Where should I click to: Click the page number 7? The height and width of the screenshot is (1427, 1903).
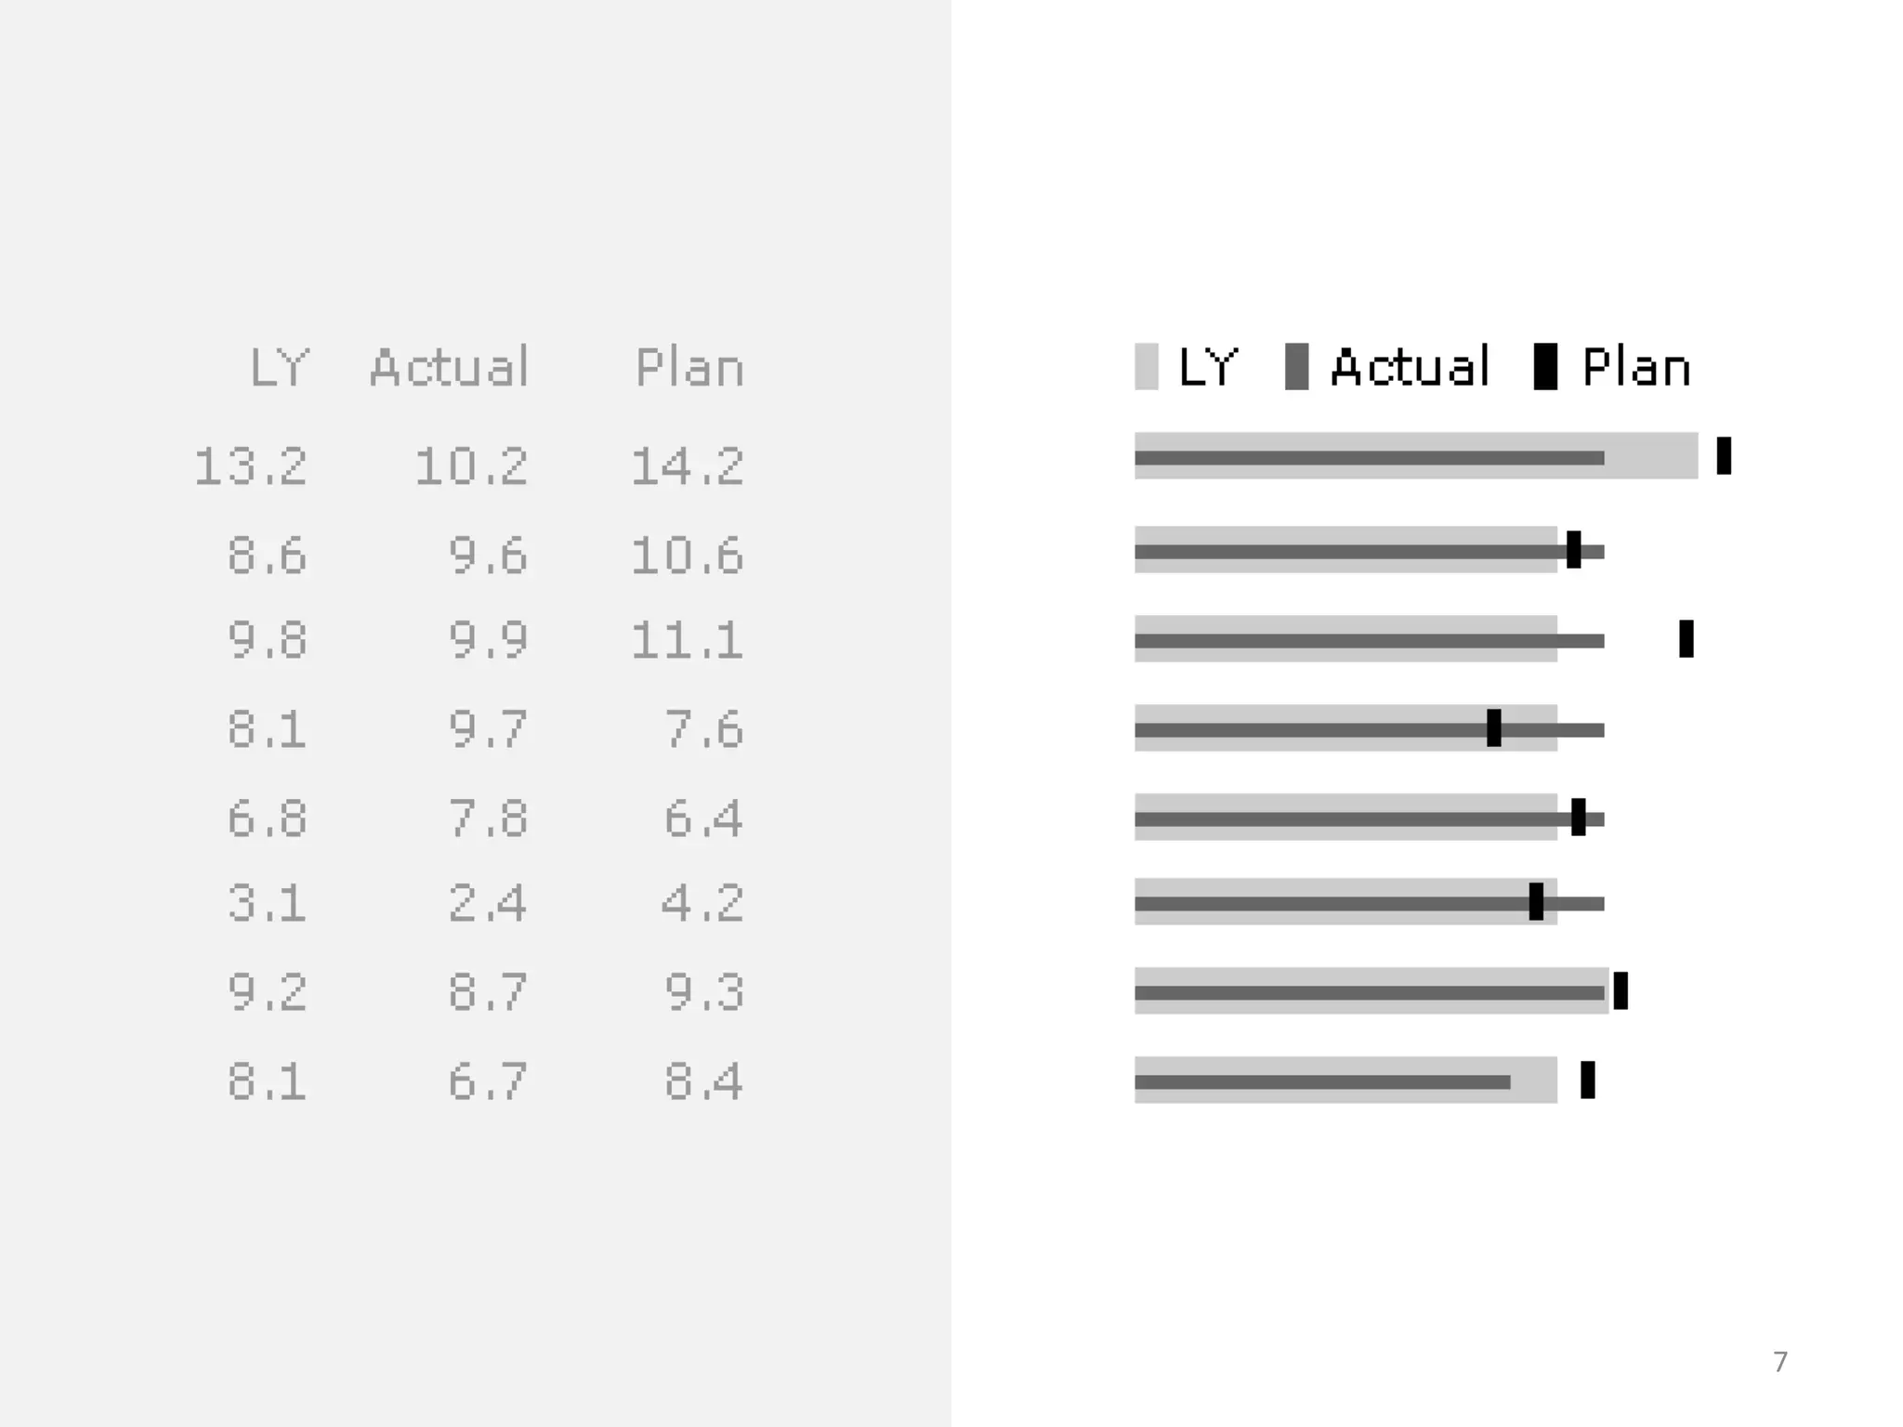[1779, 1362]
